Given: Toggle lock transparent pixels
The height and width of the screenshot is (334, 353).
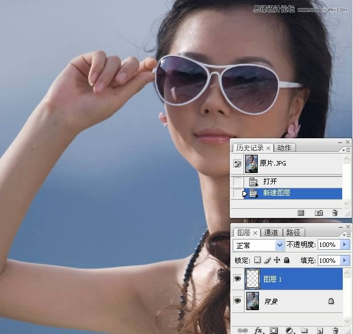Looking at the screenshot, I should point(257,260).
